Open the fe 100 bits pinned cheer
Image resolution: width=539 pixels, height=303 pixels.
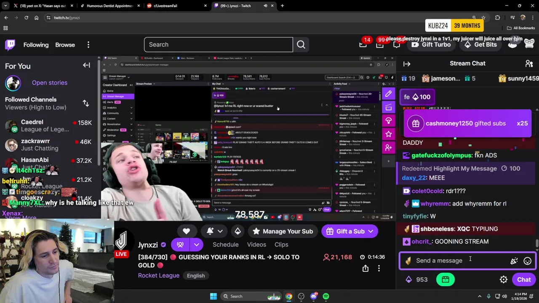click(x=417, y=97)
